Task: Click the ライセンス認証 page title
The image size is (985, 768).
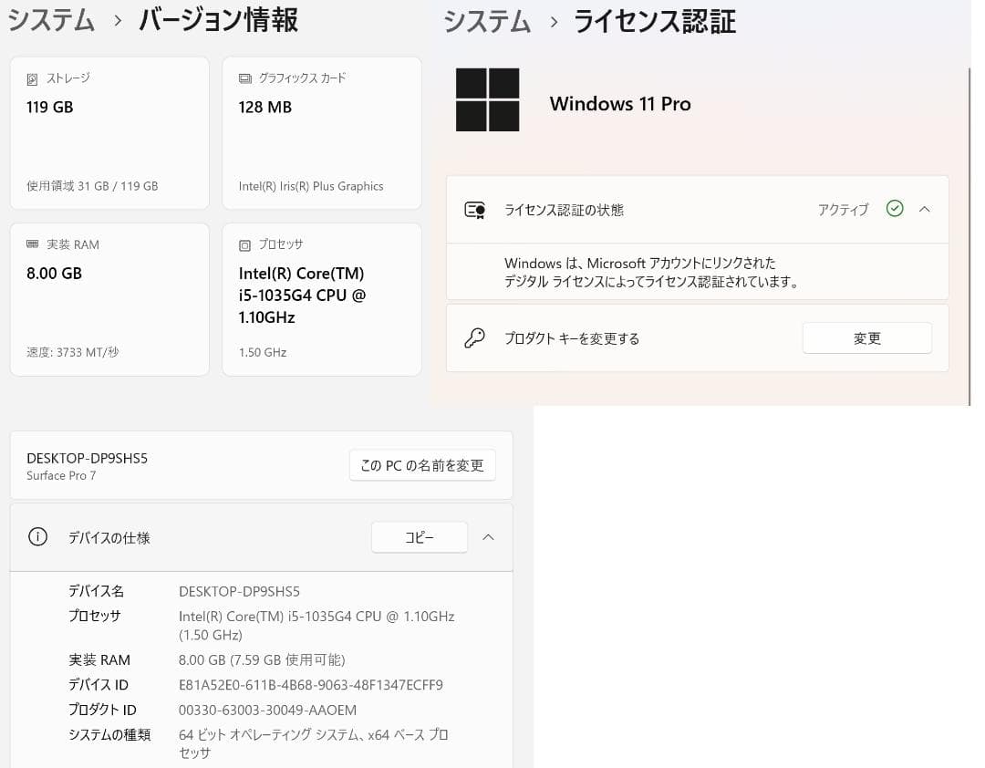Action: [x=654, y=21]
